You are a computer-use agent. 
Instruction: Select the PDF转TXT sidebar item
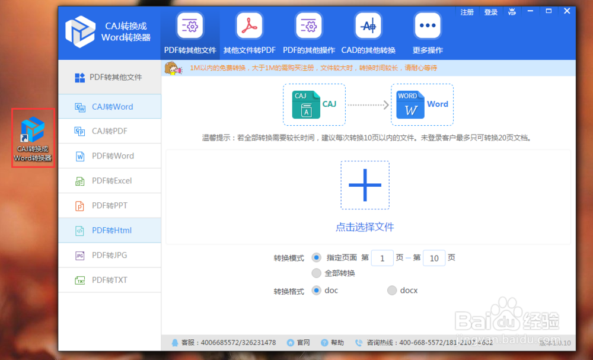pyautogui.click(x=110, y=280)
